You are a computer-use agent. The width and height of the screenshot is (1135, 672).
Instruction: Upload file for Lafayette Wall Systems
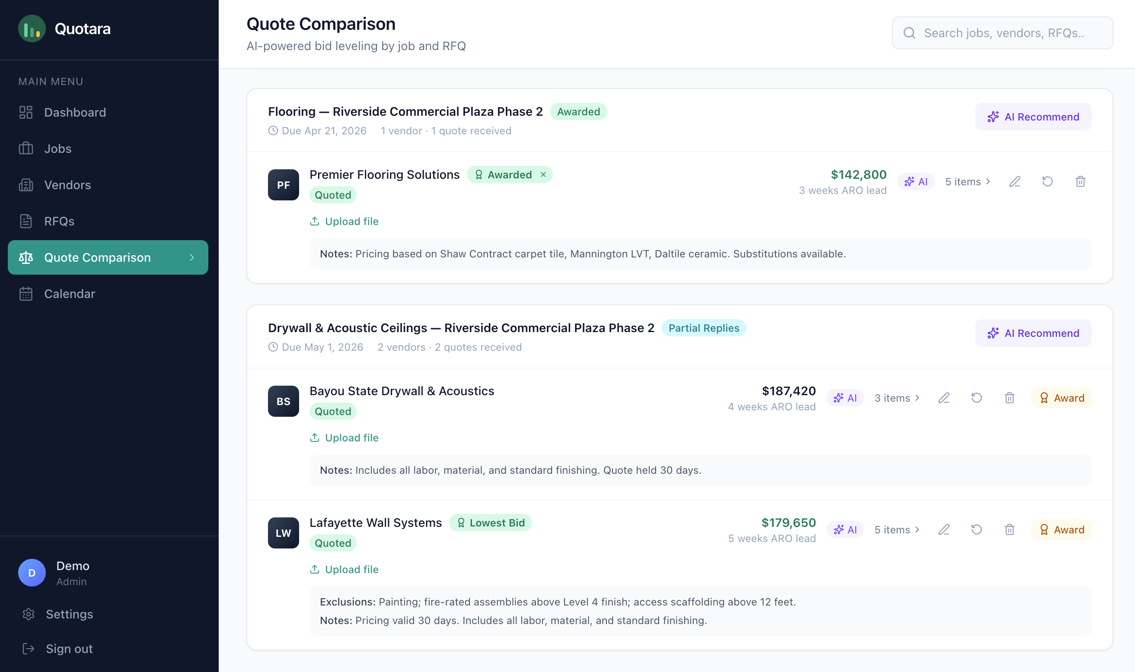[x=344, y=570]
